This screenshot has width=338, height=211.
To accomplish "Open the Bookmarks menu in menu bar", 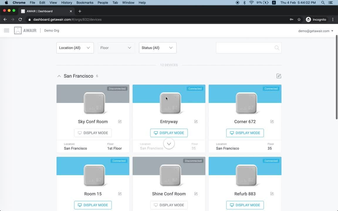I will click(x=85, y=3).
